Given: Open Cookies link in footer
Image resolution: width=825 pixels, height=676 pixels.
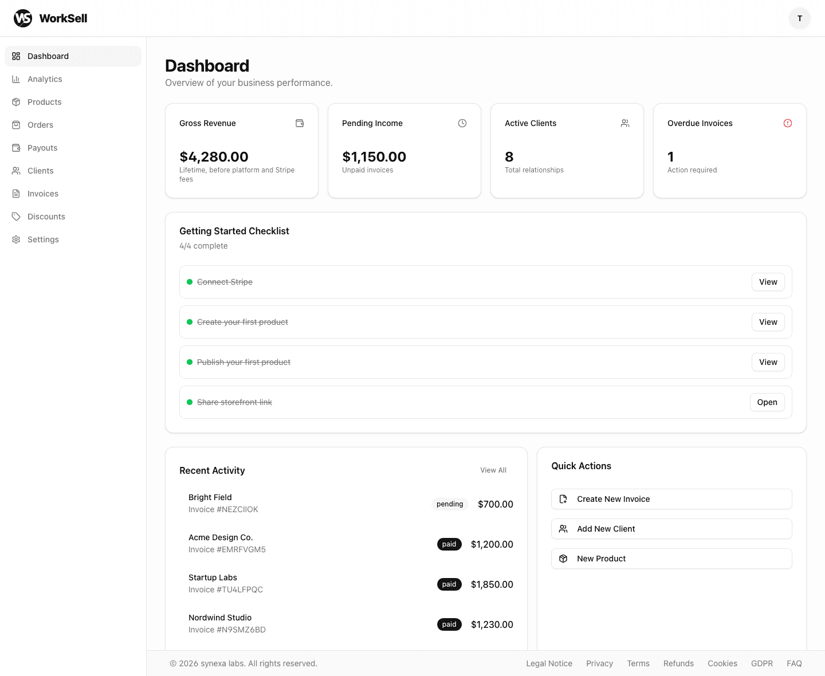Looking at the screenshot, I should 722,663.
